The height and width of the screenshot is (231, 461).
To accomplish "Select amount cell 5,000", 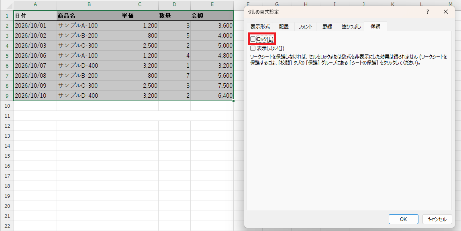I will [x=212, y=46].
